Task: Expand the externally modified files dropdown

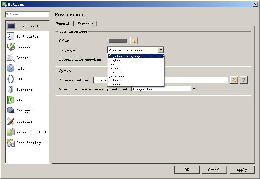Action: (x=194, y=89)
